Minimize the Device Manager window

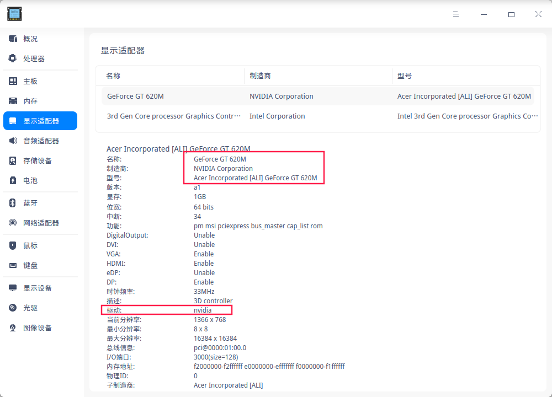coord(484,14)
